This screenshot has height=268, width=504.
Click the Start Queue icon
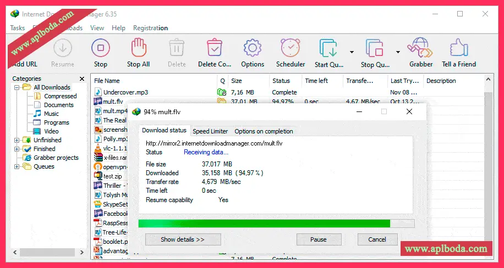tap(328, 49)
